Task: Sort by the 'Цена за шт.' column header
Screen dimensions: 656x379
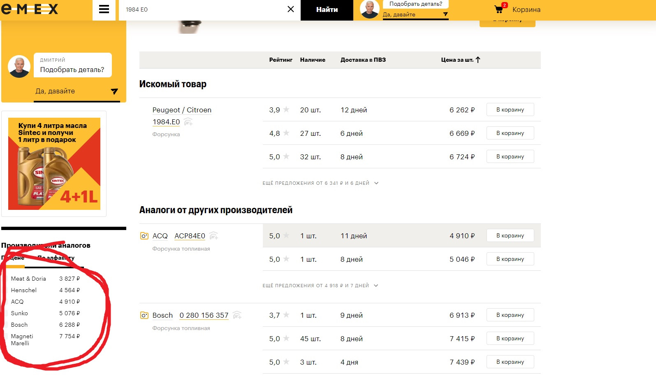Action: click(x=457, y=60)
